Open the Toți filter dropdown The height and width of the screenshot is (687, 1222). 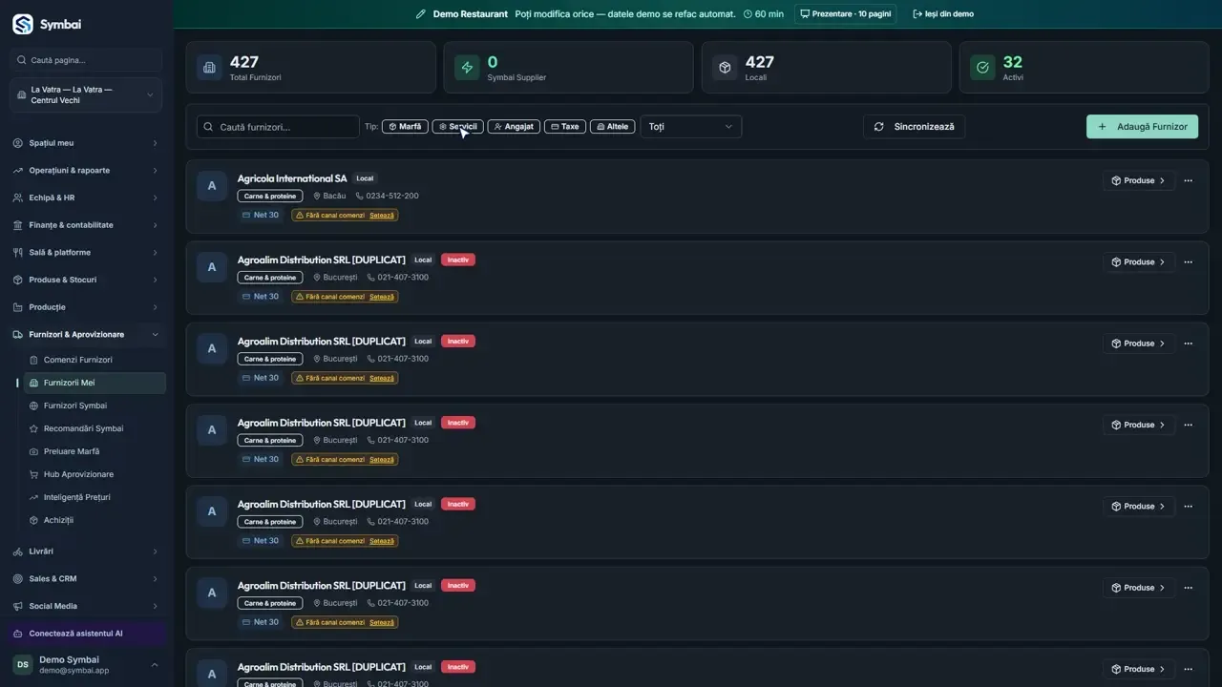691,127
